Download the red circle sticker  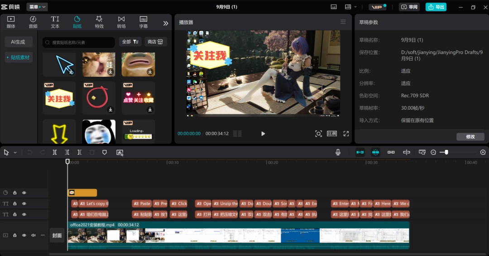coord(110,110)
